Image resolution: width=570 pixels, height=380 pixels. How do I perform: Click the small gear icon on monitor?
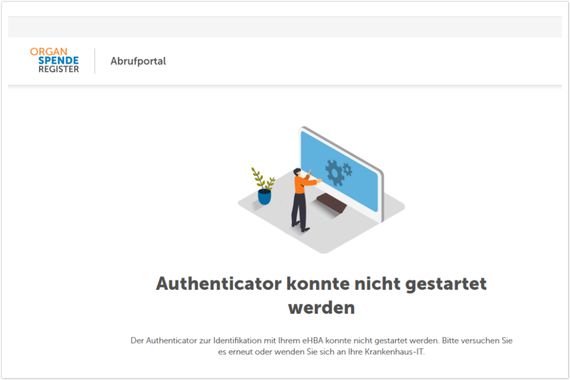click(x=347, y=169)
